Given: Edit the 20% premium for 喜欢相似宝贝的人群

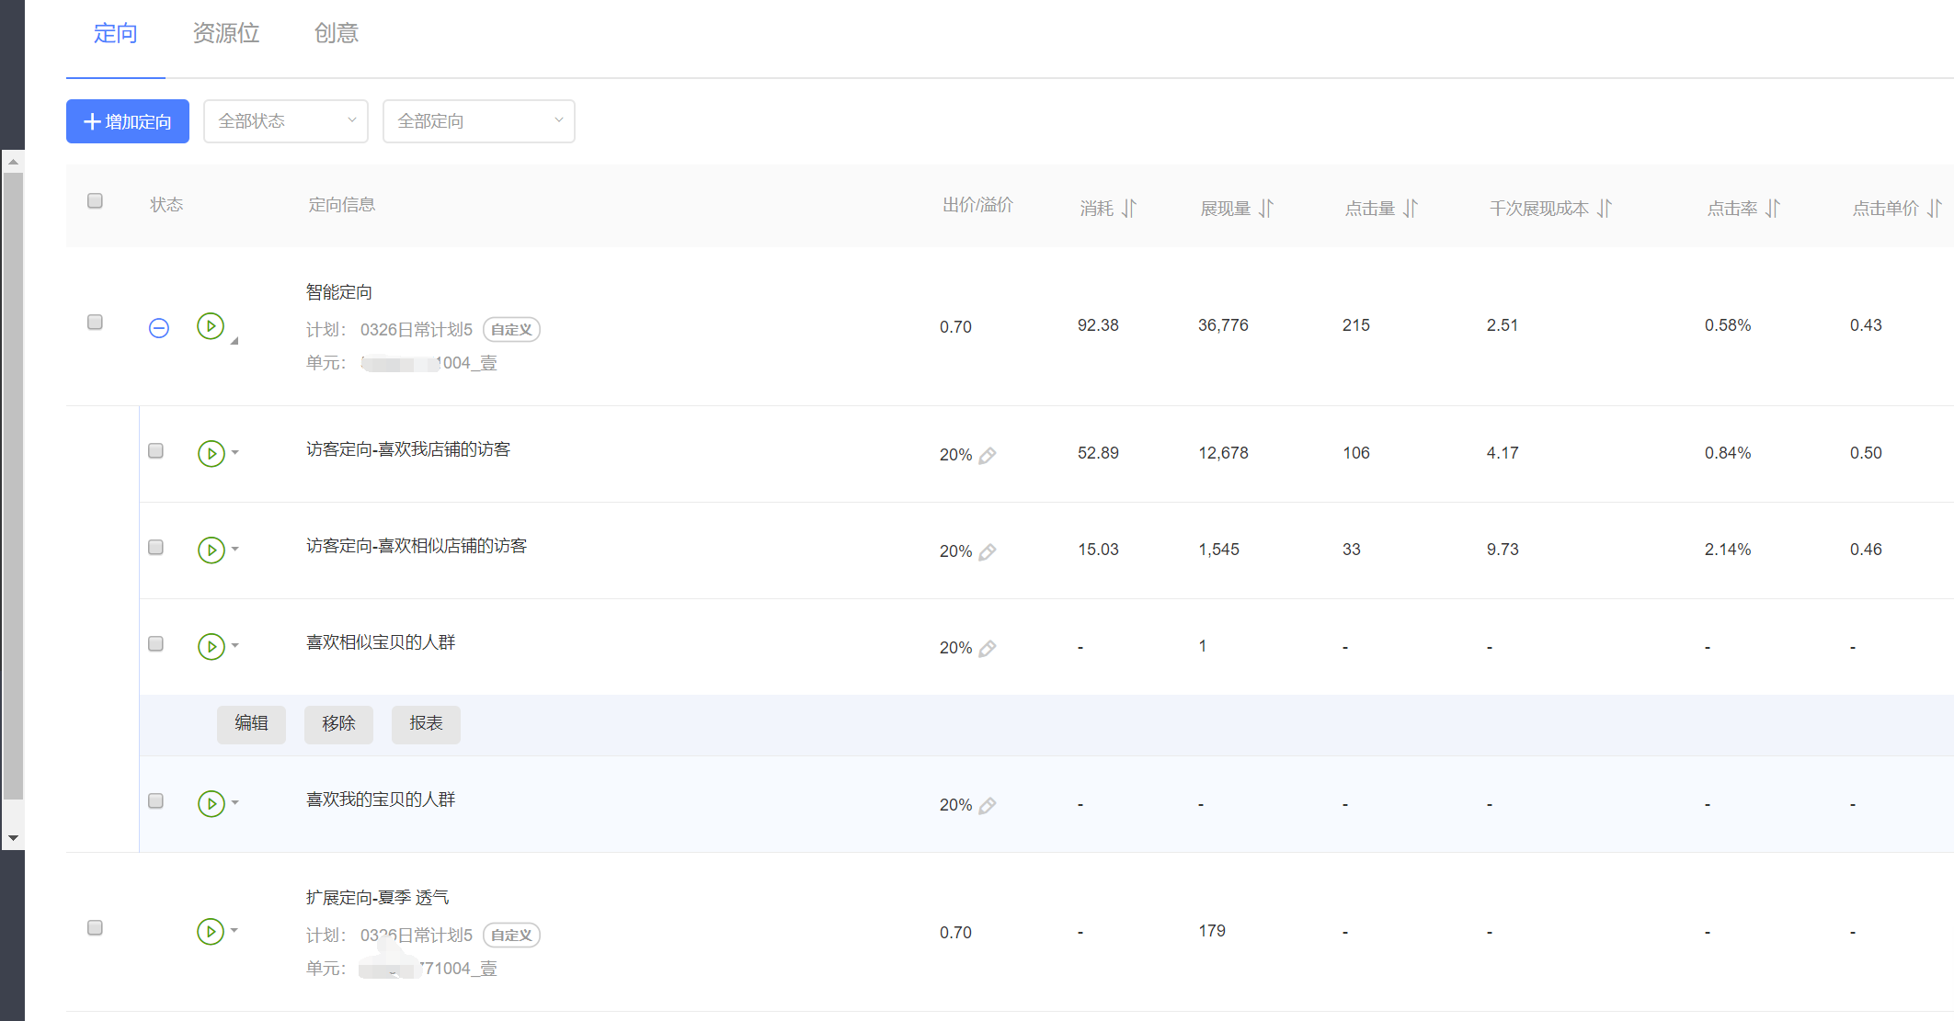Looking at the screenshot, I should point(988,648).
